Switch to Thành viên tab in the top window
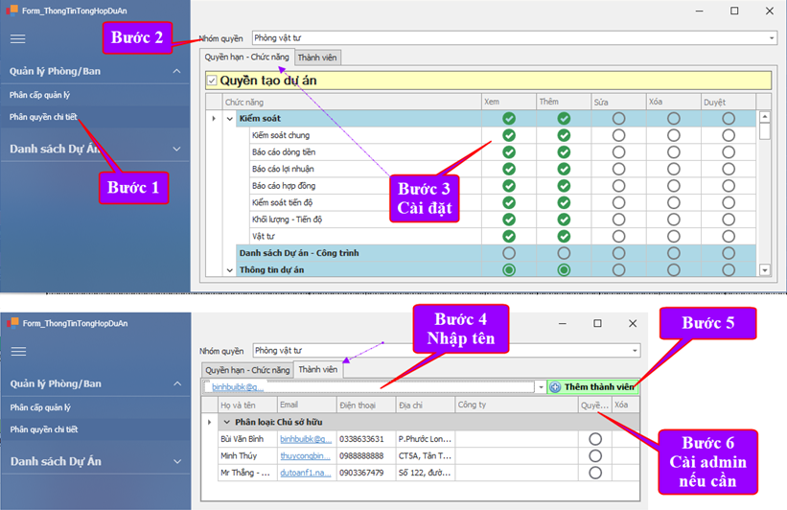The width and height of the screenshot is (787, 510). point(316,58)
